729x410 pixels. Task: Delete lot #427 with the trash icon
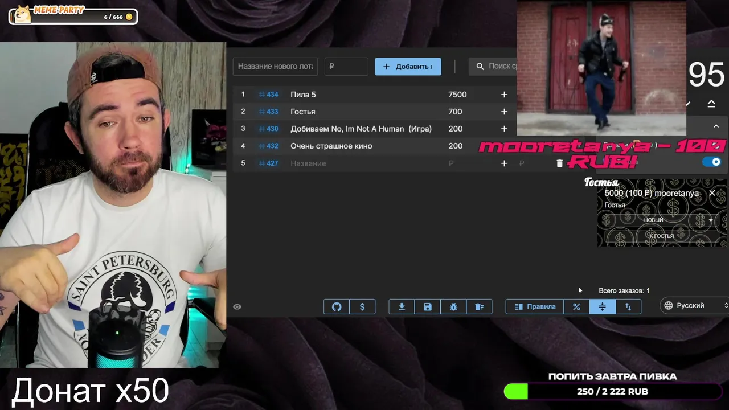[x=559, y=163]
